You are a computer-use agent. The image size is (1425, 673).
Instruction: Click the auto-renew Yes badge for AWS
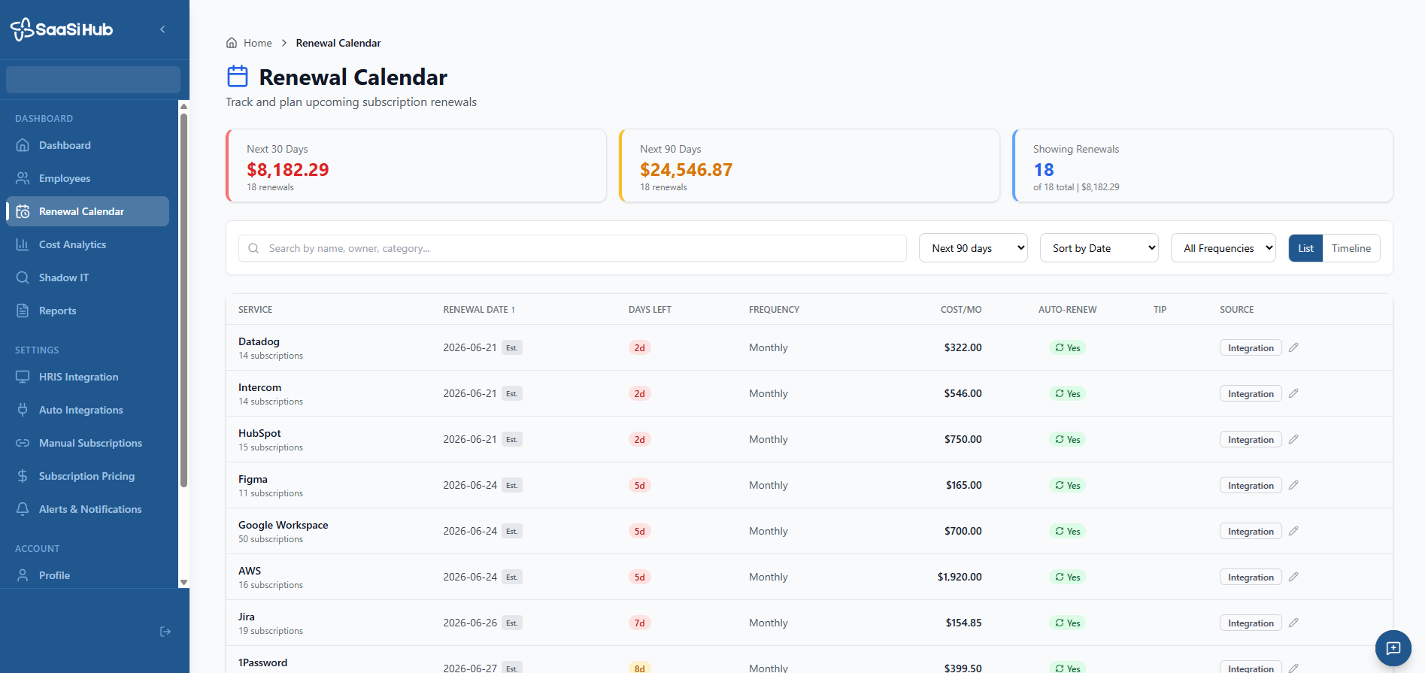pos(1067,577)
